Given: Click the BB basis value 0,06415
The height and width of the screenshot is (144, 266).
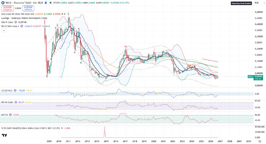Looking at the screenshot, I should [x=29, y=26].
